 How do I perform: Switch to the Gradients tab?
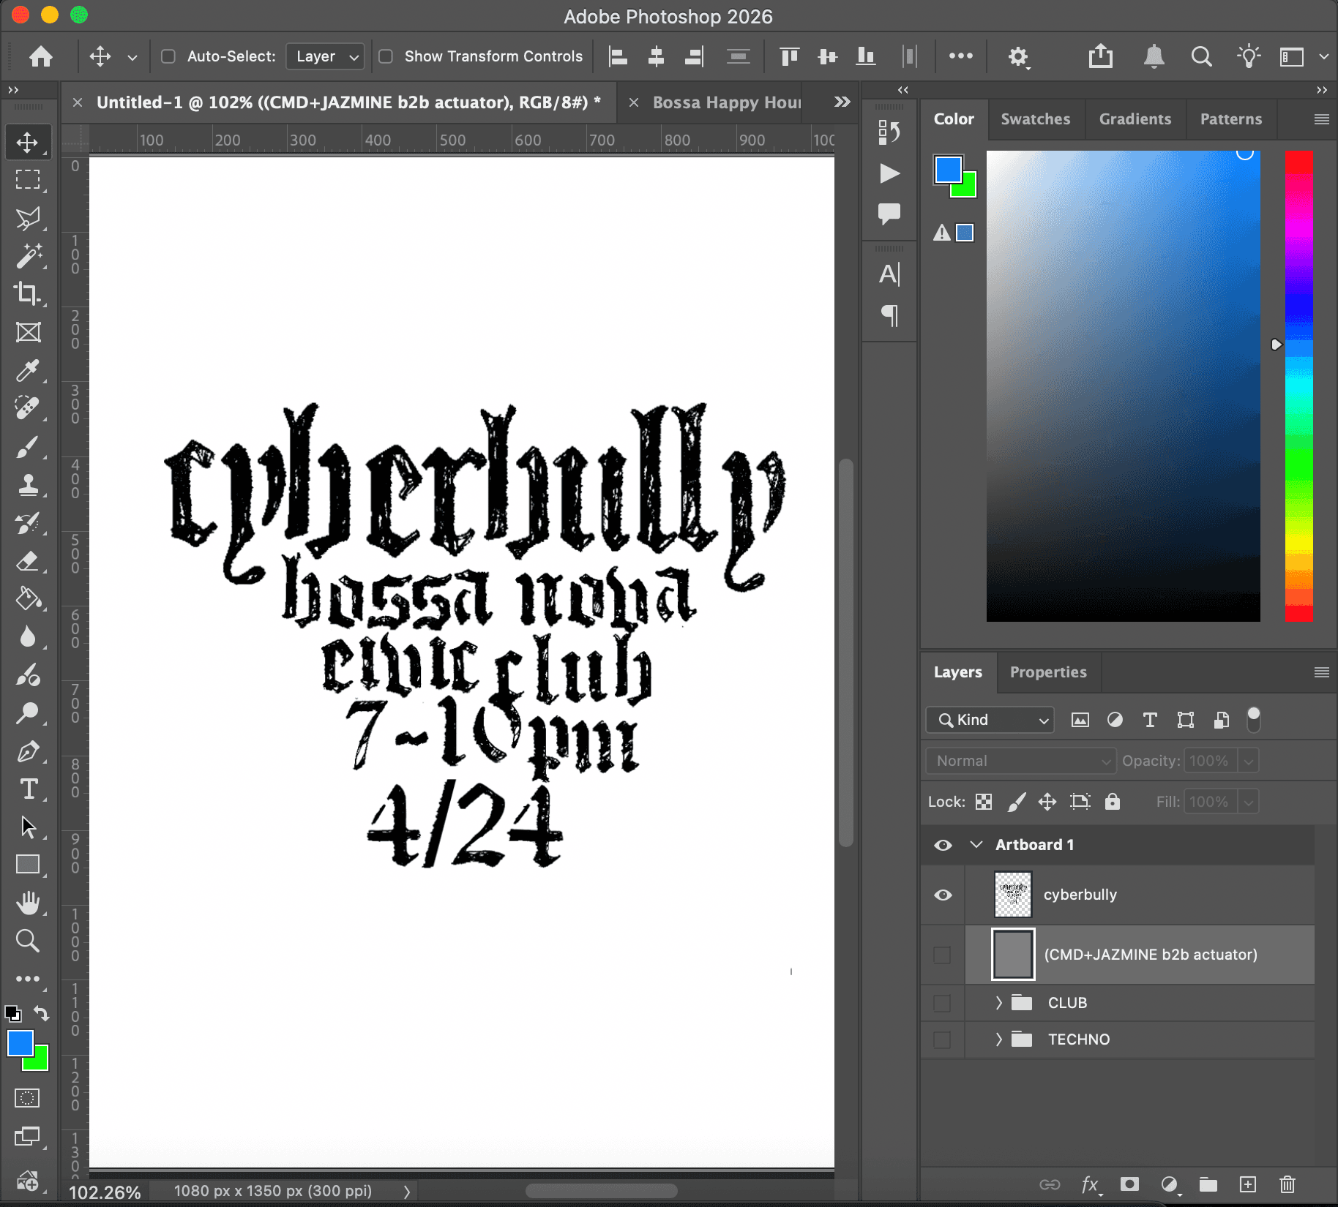(1135, 119)
